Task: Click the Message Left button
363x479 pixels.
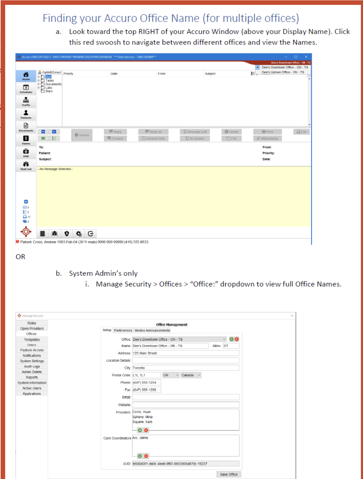Action: pyautogui.click(x=195, y=132)
